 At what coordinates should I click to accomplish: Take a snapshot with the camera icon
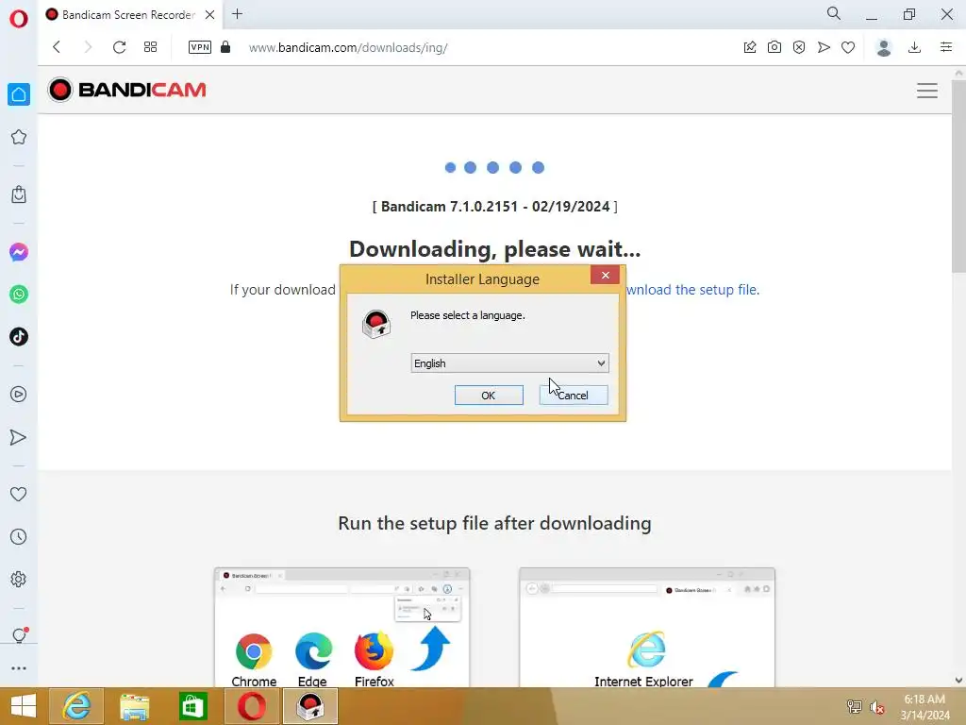pyautogui.click(x=774, y=47)
